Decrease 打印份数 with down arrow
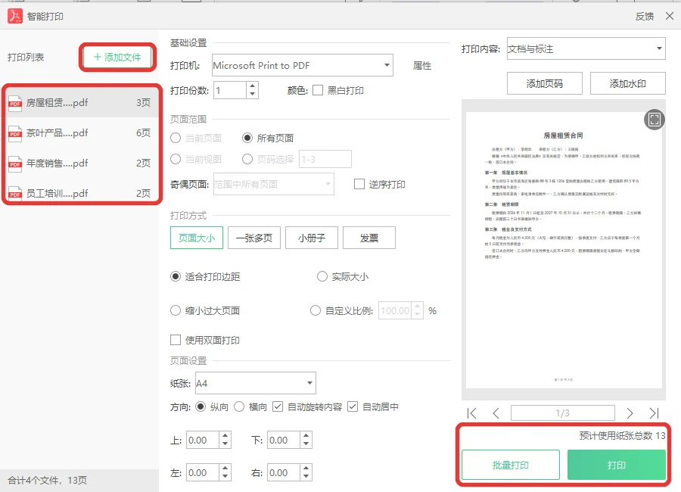The width and height of the screenshot is (681, 492). 252,95
